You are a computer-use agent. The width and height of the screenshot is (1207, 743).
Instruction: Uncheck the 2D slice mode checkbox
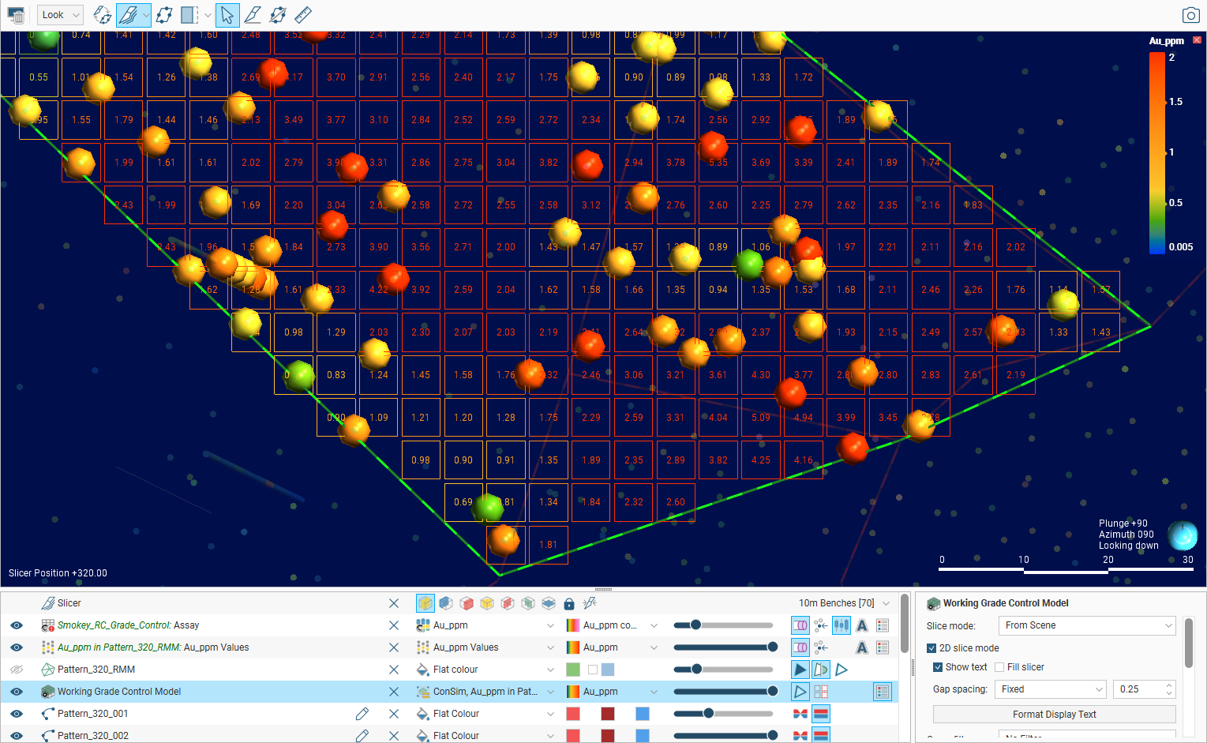coord(931,648)
